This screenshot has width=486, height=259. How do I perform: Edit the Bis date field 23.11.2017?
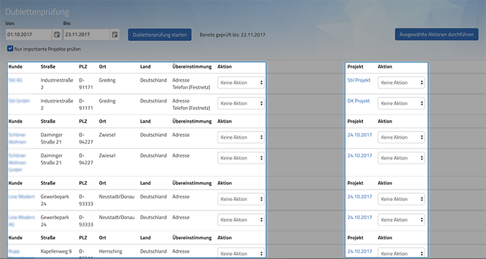pyautogui.click(x=87, y=34)
